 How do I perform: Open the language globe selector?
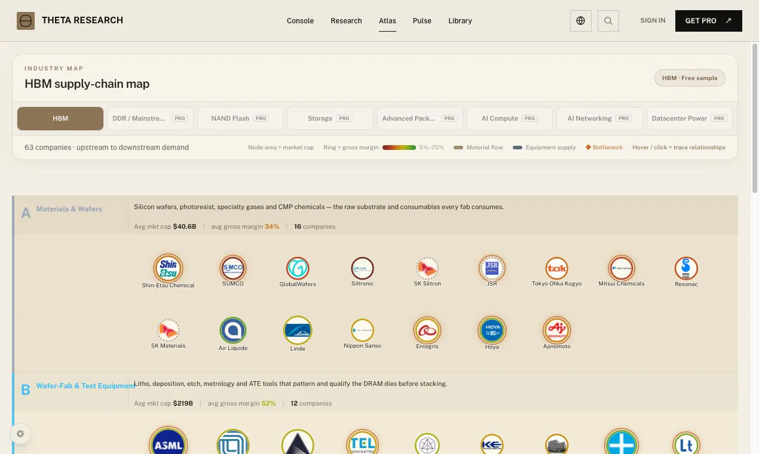tap(581, 21)
